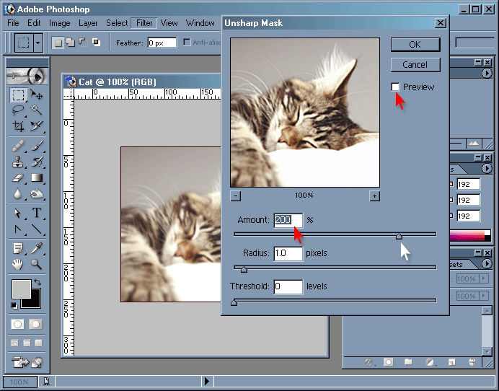Enable the Preview checkbox in Unsharp Mask

coord(396,87)
